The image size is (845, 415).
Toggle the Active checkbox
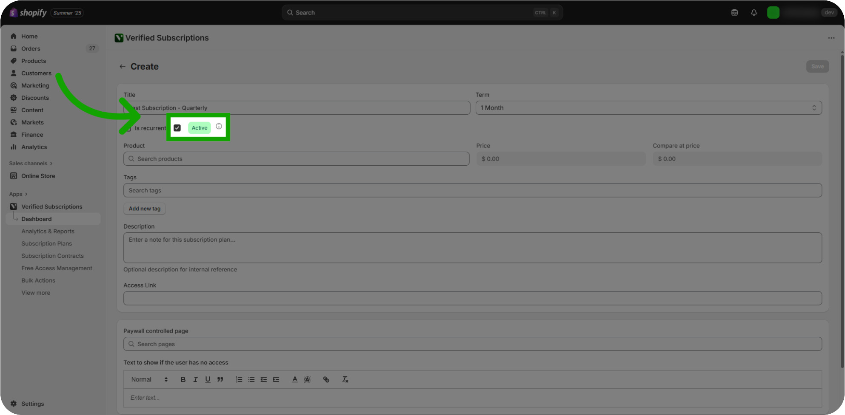point(177,128)
